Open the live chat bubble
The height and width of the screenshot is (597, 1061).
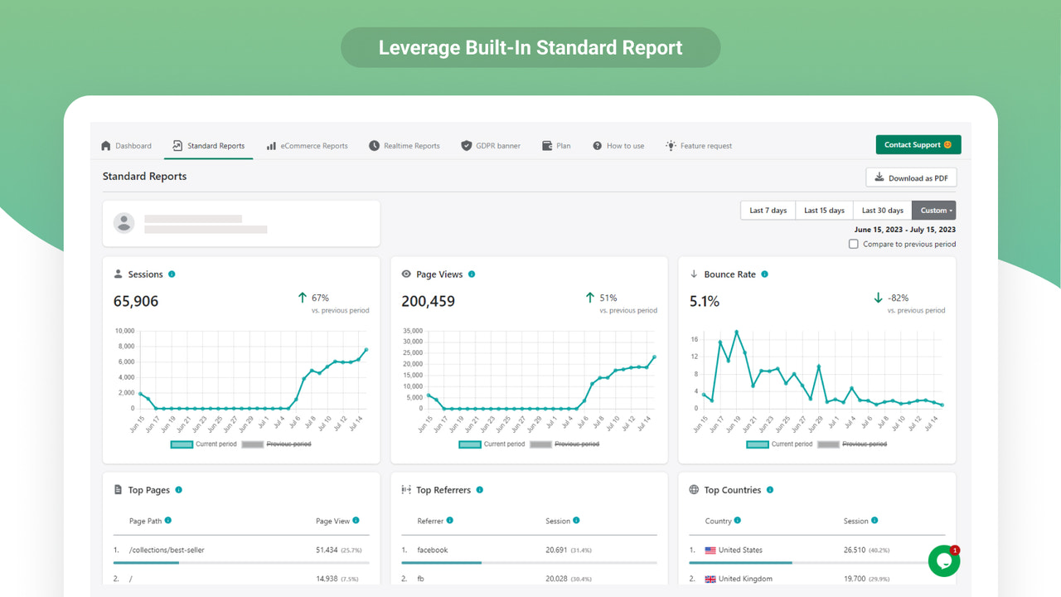coord(944,561)
